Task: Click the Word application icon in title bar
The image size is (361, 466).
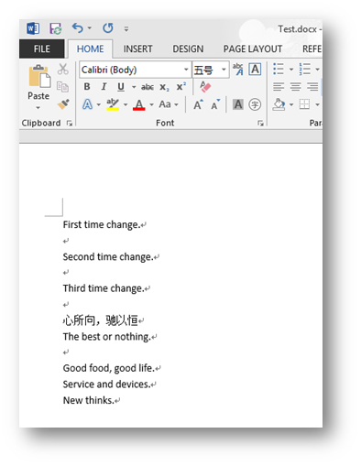Action: click(33, 28)
